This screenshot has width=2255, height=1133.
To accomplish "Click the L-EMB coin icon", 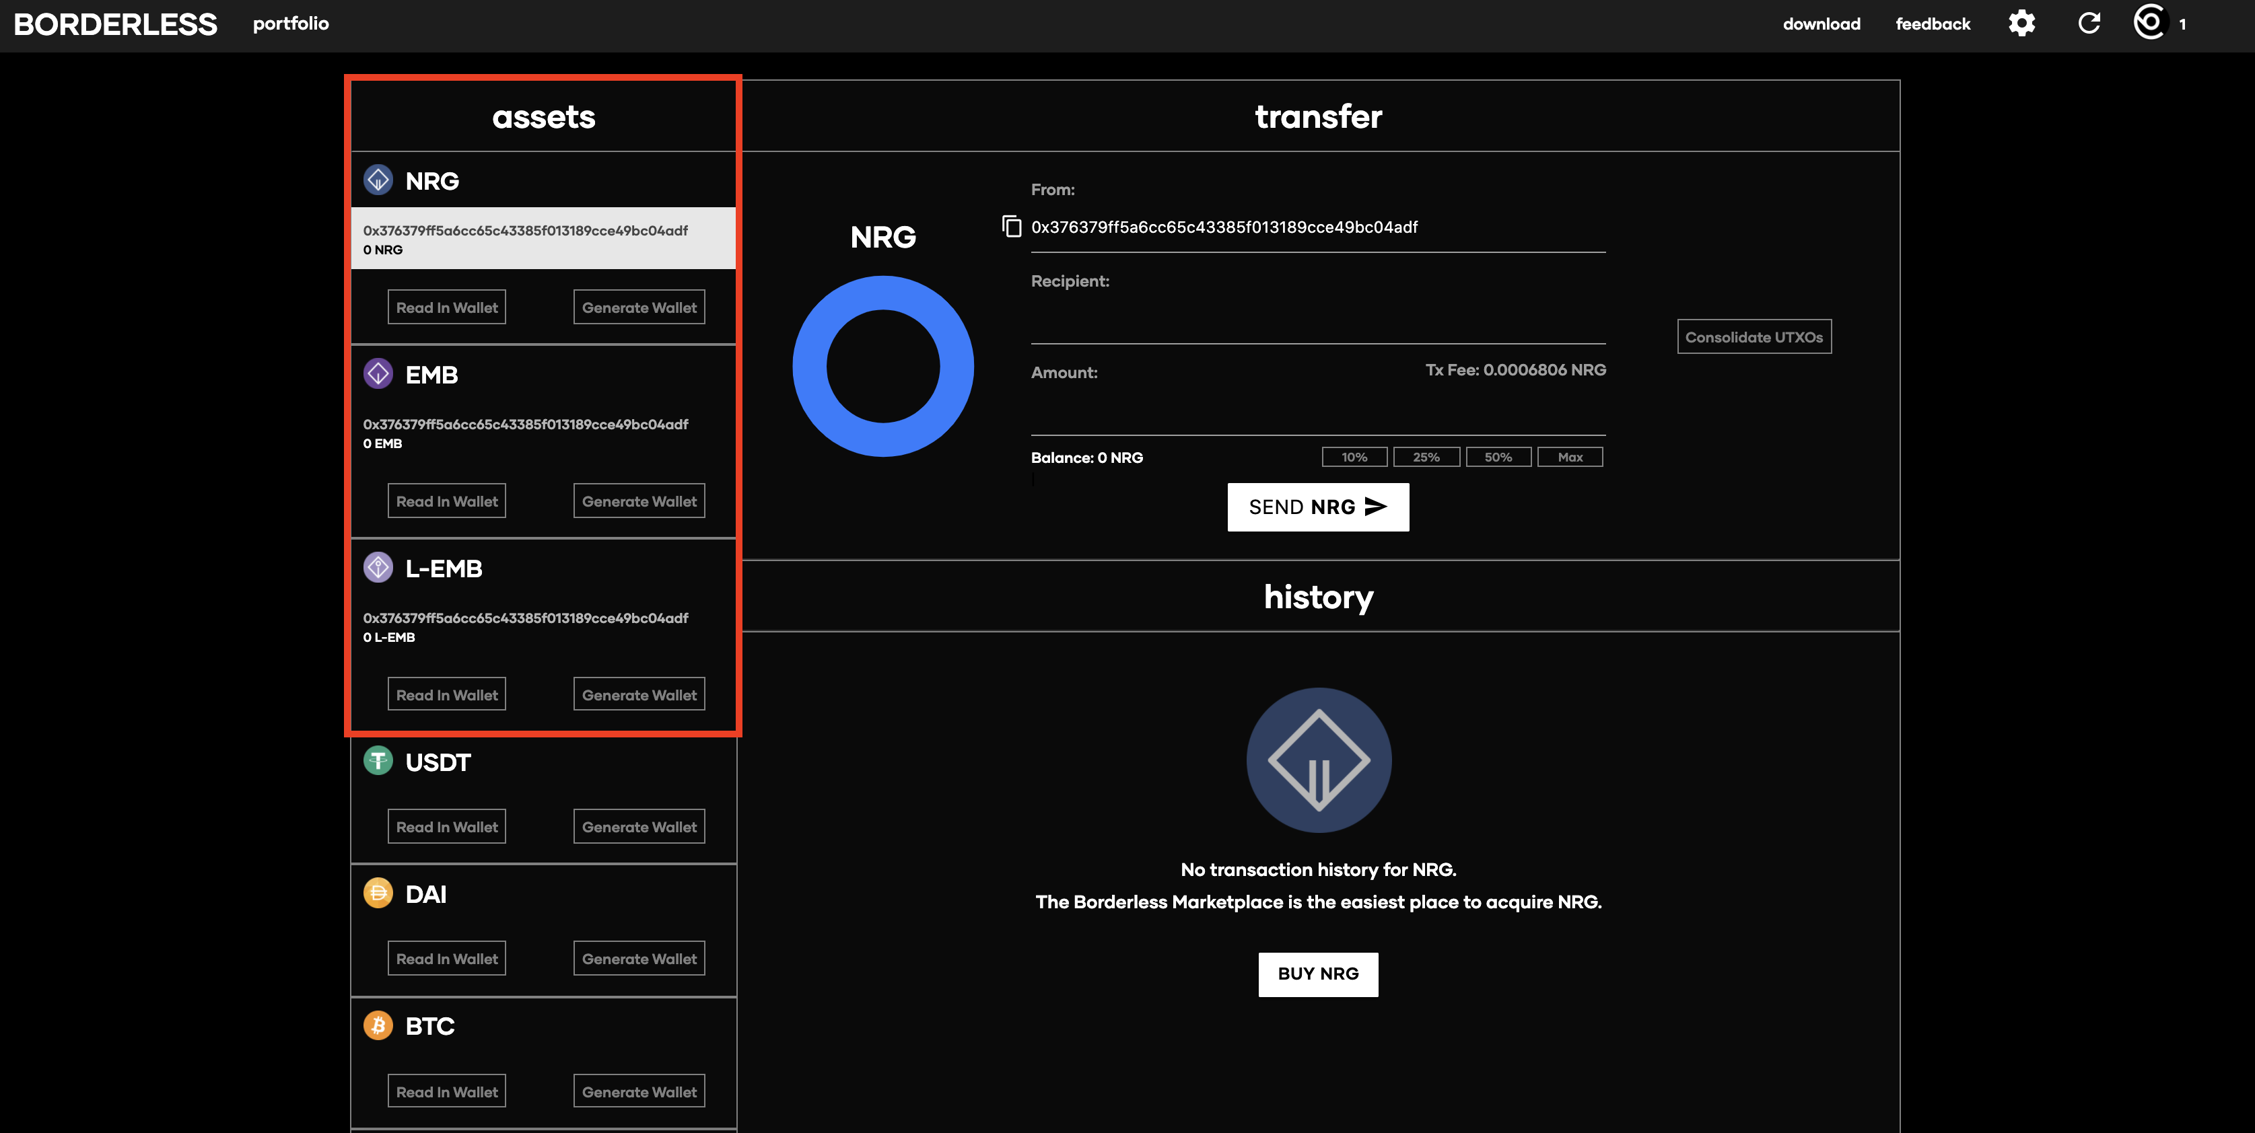I will click(378, 568).
